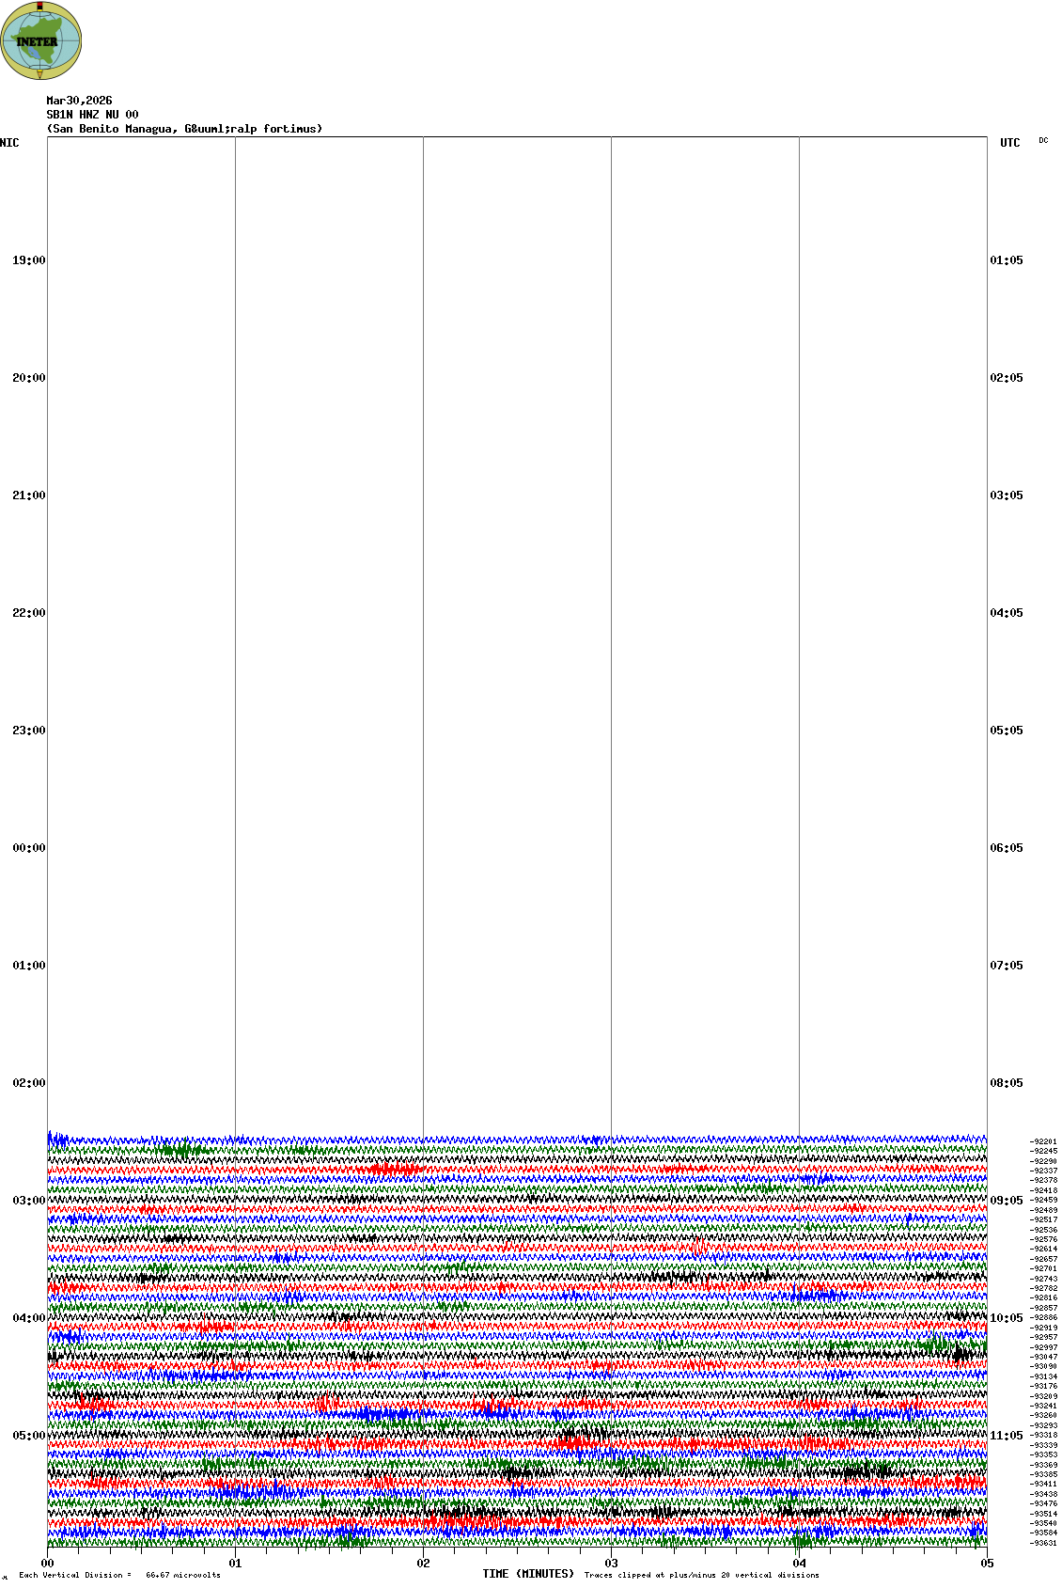Click the small DC label near UTC
Screen dimensions: 1062x1588
pos(1043,140)
